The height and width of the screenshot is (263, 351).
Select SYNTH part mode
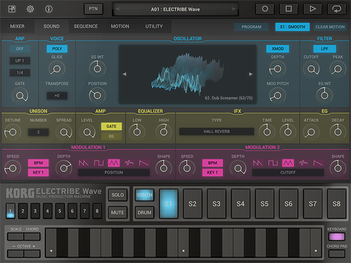pyautogui.click(x=144, y=195)
